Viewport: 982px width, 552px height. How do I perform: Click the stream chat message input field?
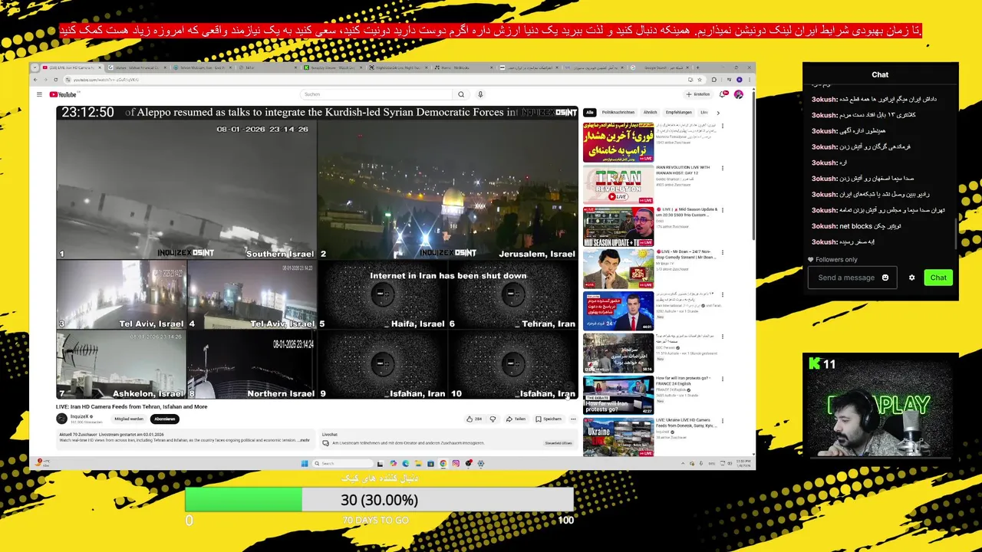coord(852,278)
